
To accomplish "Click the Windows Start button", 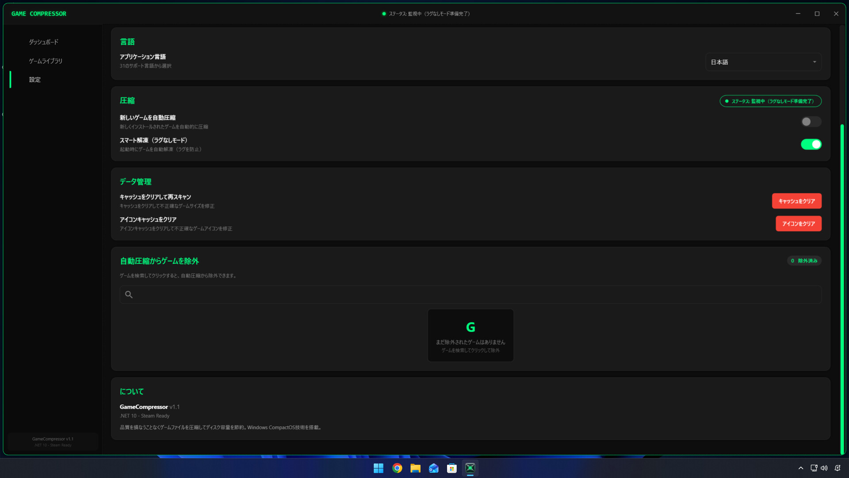I will pos(379,468).
